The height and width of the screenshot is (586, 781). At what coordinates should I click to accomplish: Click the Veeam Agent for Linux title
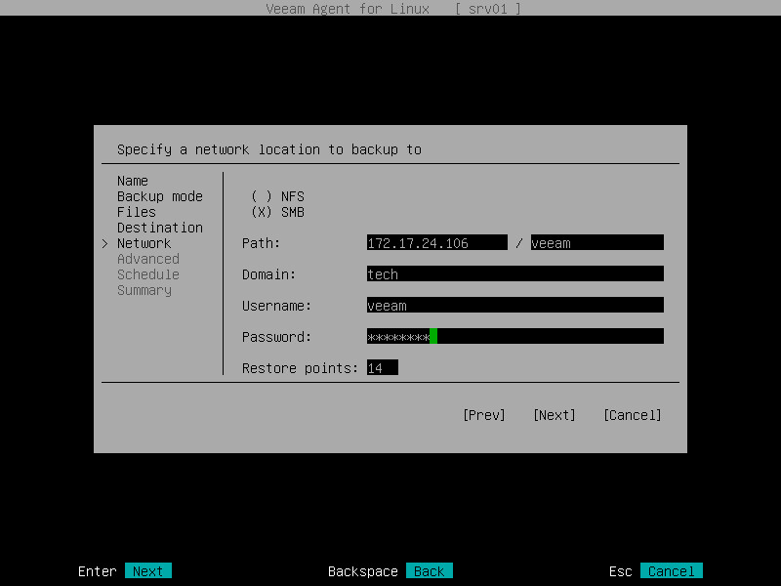(x=348, y=9)
